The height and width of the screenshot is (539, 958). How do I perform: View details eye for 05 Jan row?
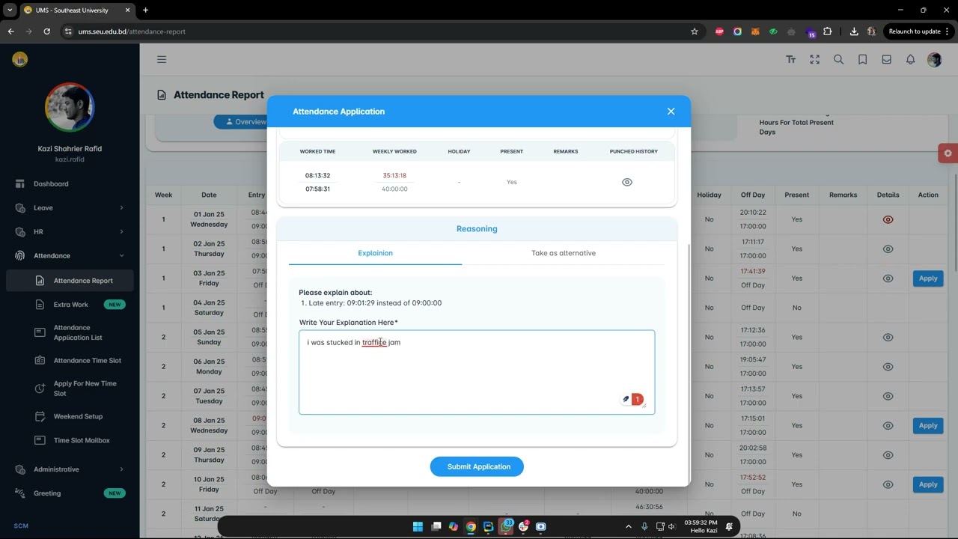[x=888, y=337]
